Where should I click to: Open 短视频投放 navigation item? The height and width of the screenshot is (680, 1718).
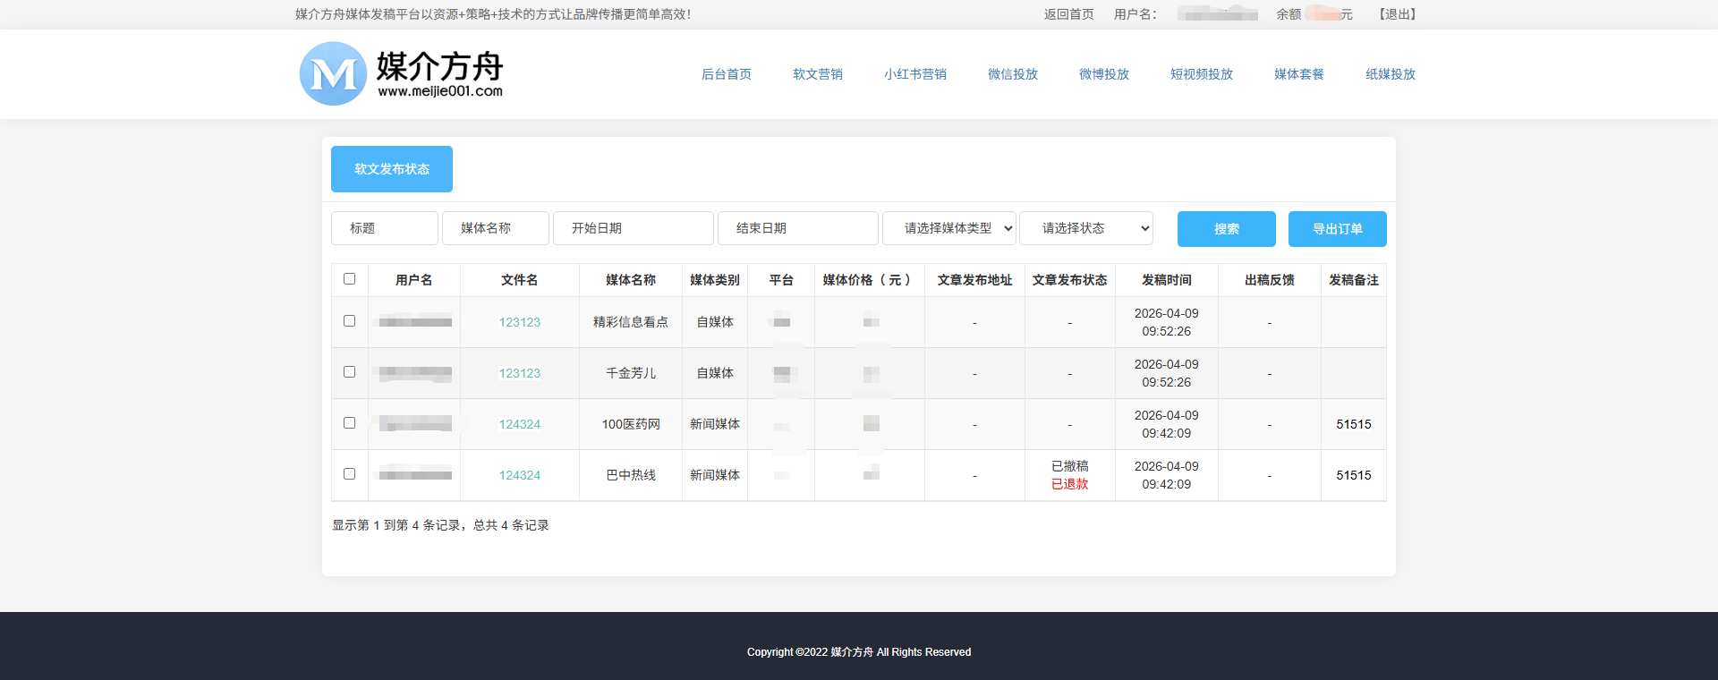[1201, 74]
